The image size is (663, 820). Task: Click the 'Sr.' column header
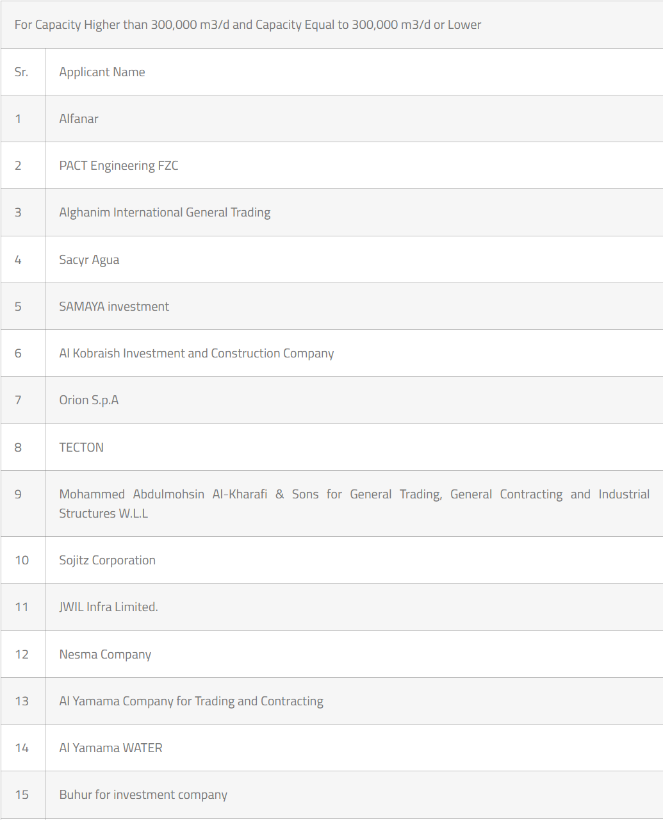coord(22,72)
